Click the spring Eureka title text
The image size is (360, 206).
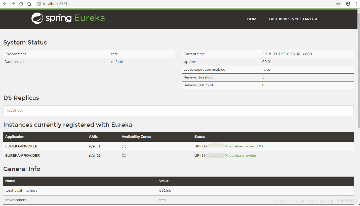point(75,18)
